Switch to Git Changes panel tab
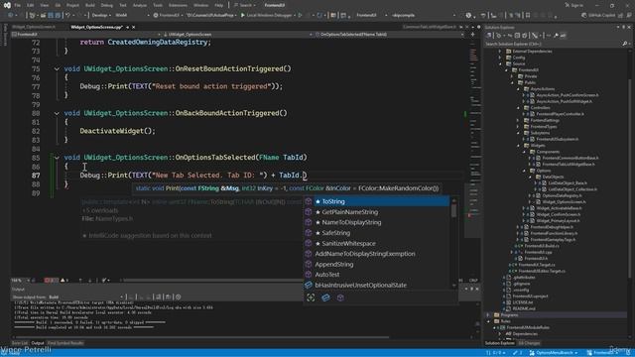Image resolution: width=635 pixels, height=357 pixels. (529, 343)
